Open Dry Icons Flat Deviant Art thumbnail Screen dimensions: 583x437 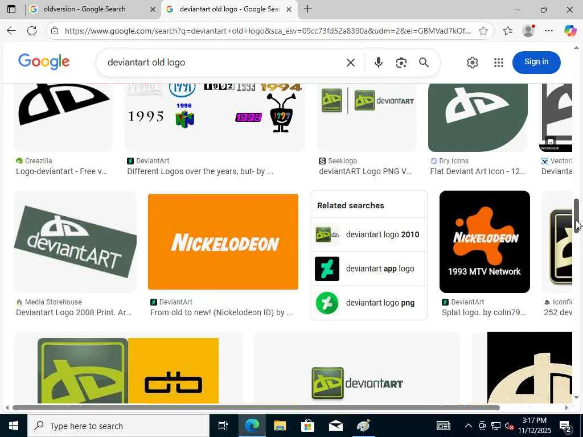tap(478, 117)
